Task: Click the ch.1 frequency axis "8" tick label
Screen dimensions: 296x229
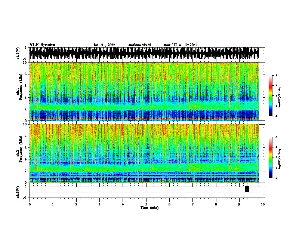Action: (26, 74)
